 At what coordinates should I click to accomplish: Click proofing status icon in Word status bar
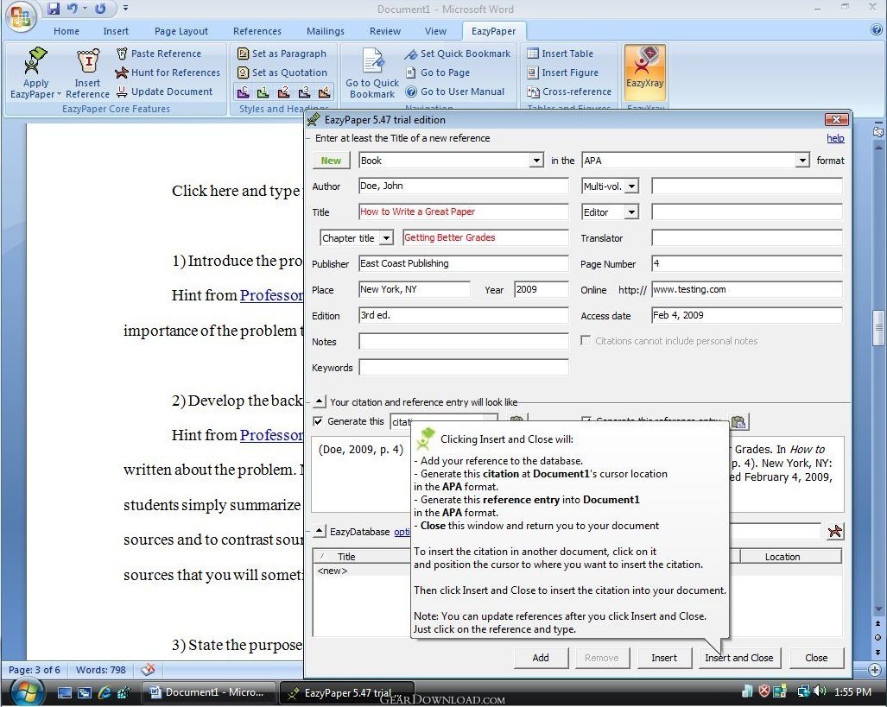(149, 670)
